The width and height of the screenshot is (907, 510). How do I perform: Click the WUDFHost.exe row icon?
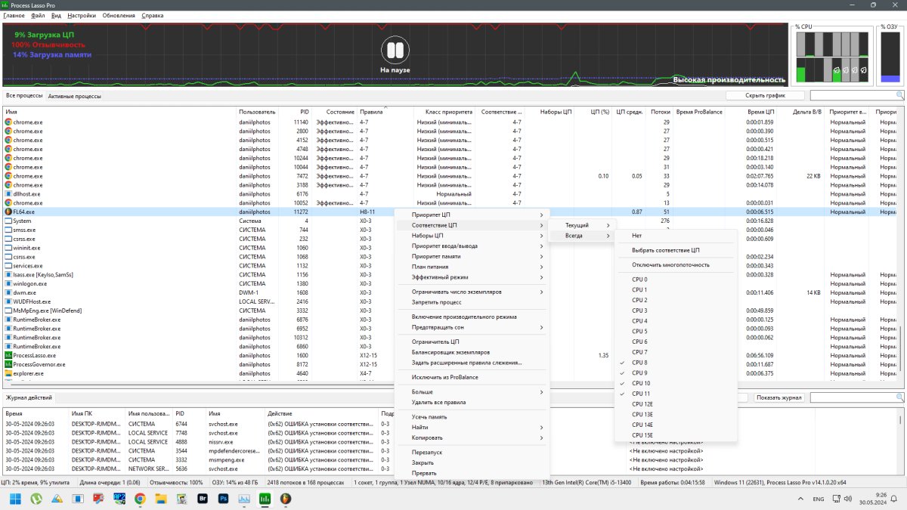(8, 301)
